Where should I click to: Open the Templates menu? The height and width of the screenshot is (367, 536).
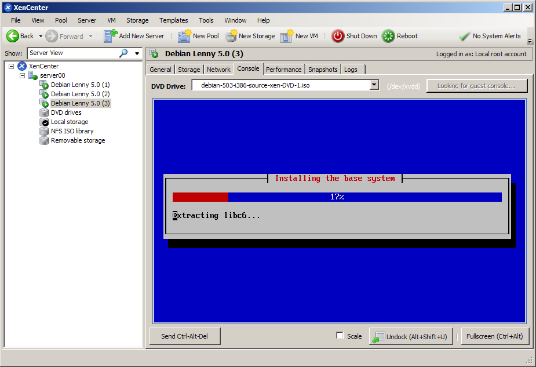(x=173, y=20)
